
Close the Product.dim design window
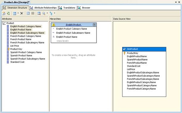pyautogui.click(x=179, y=2)
